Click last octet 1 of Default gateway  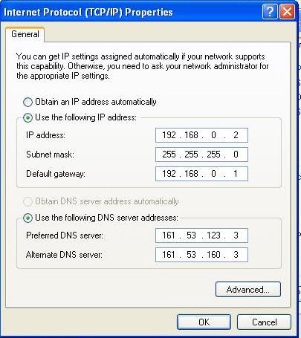pyautogui.click(x=236, y=174)
